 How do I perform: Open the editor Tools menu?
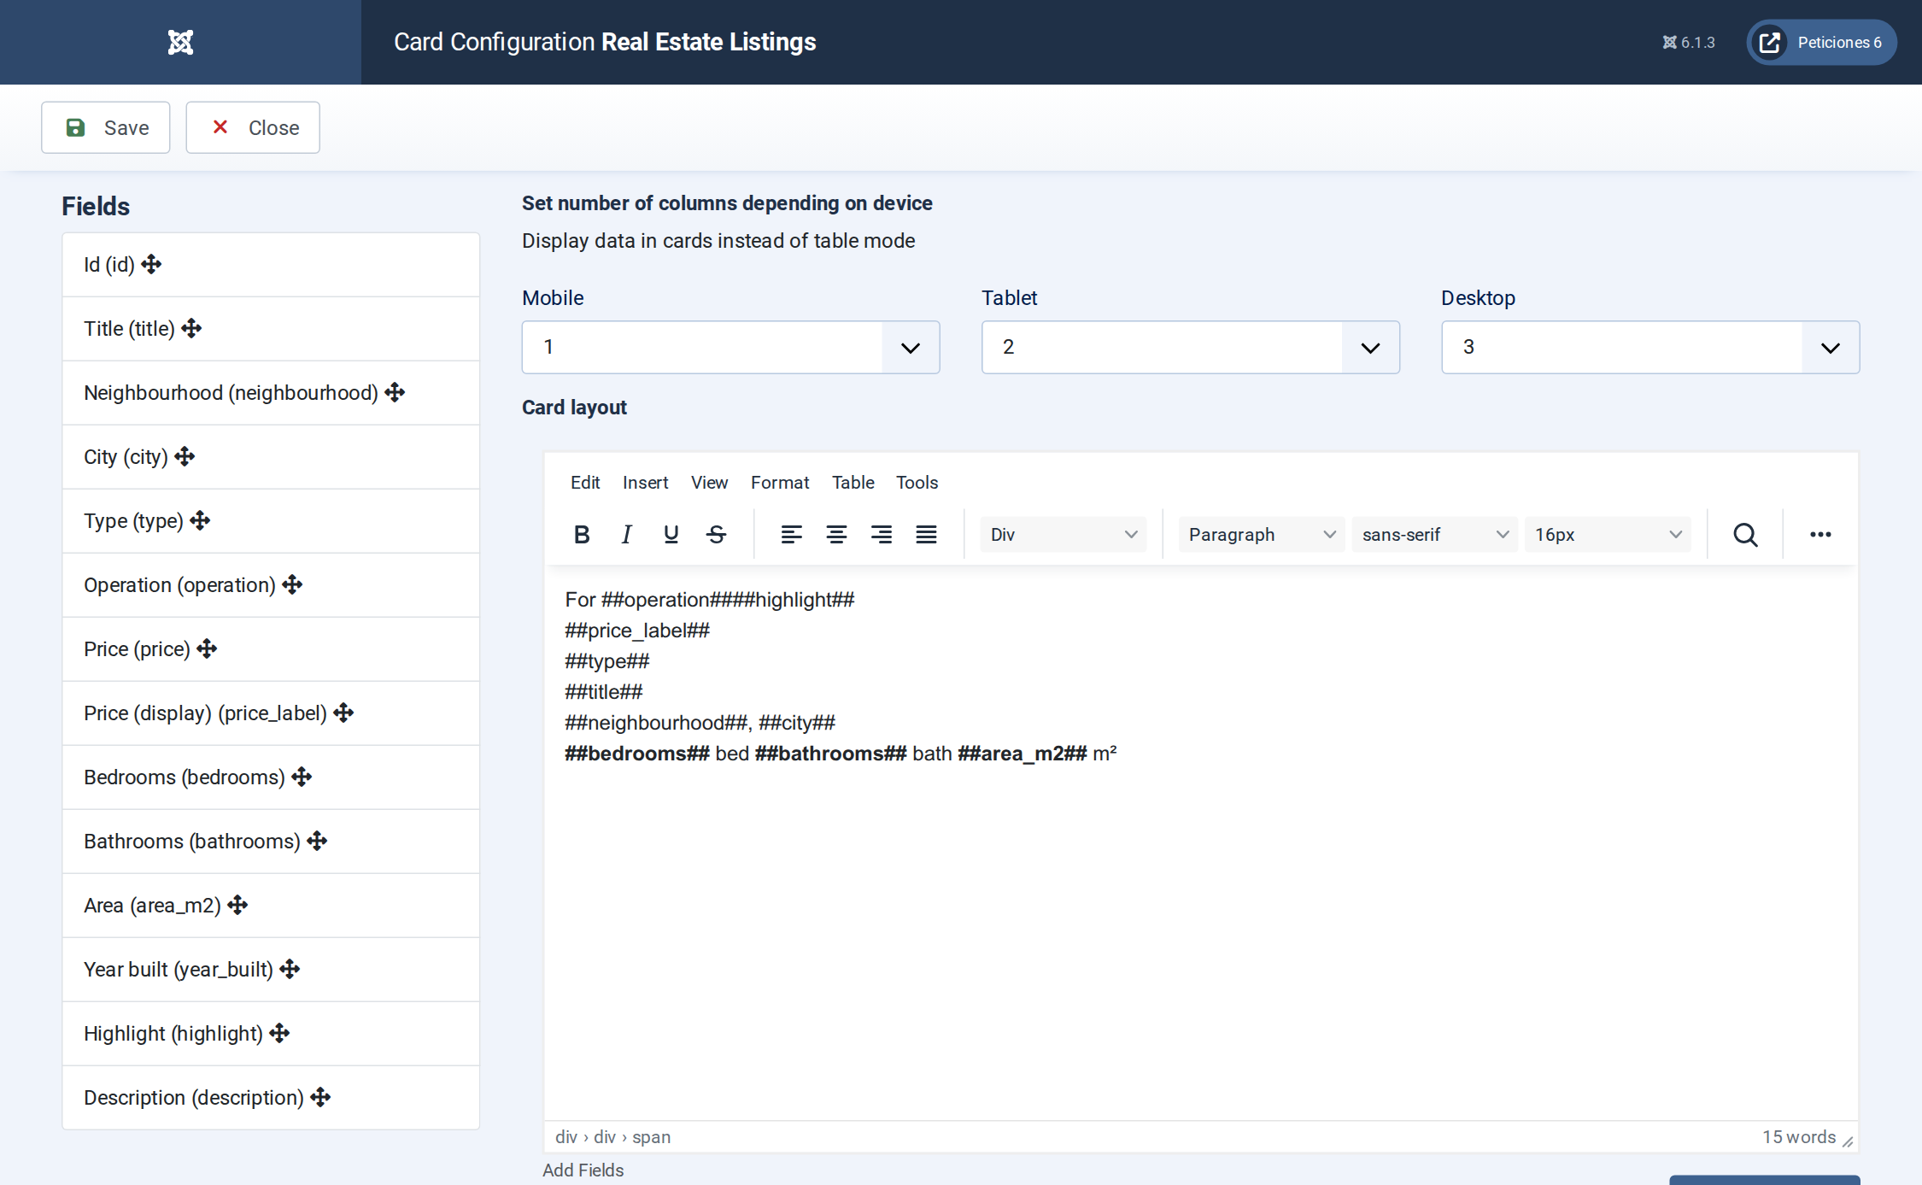[x=917, y=483]
